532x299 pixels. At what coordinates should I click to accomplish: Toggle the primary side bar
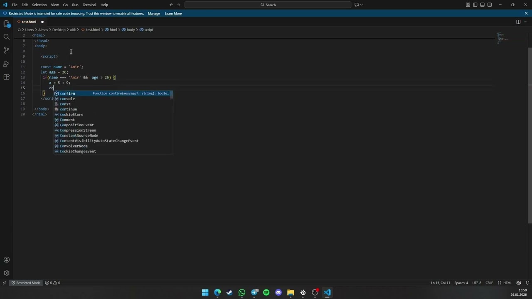click(475, 5)
